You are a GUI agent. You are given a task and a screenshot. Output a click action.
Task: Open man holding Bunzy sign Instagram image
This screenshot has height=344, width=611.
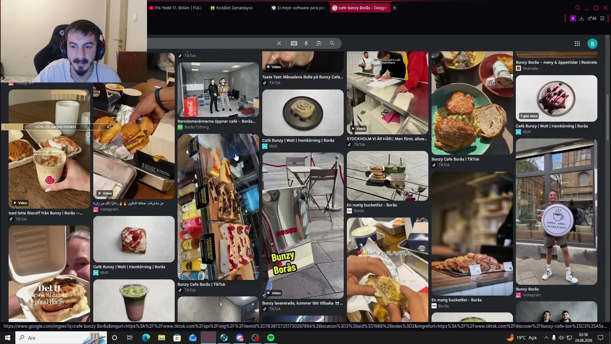click(557, 212)
